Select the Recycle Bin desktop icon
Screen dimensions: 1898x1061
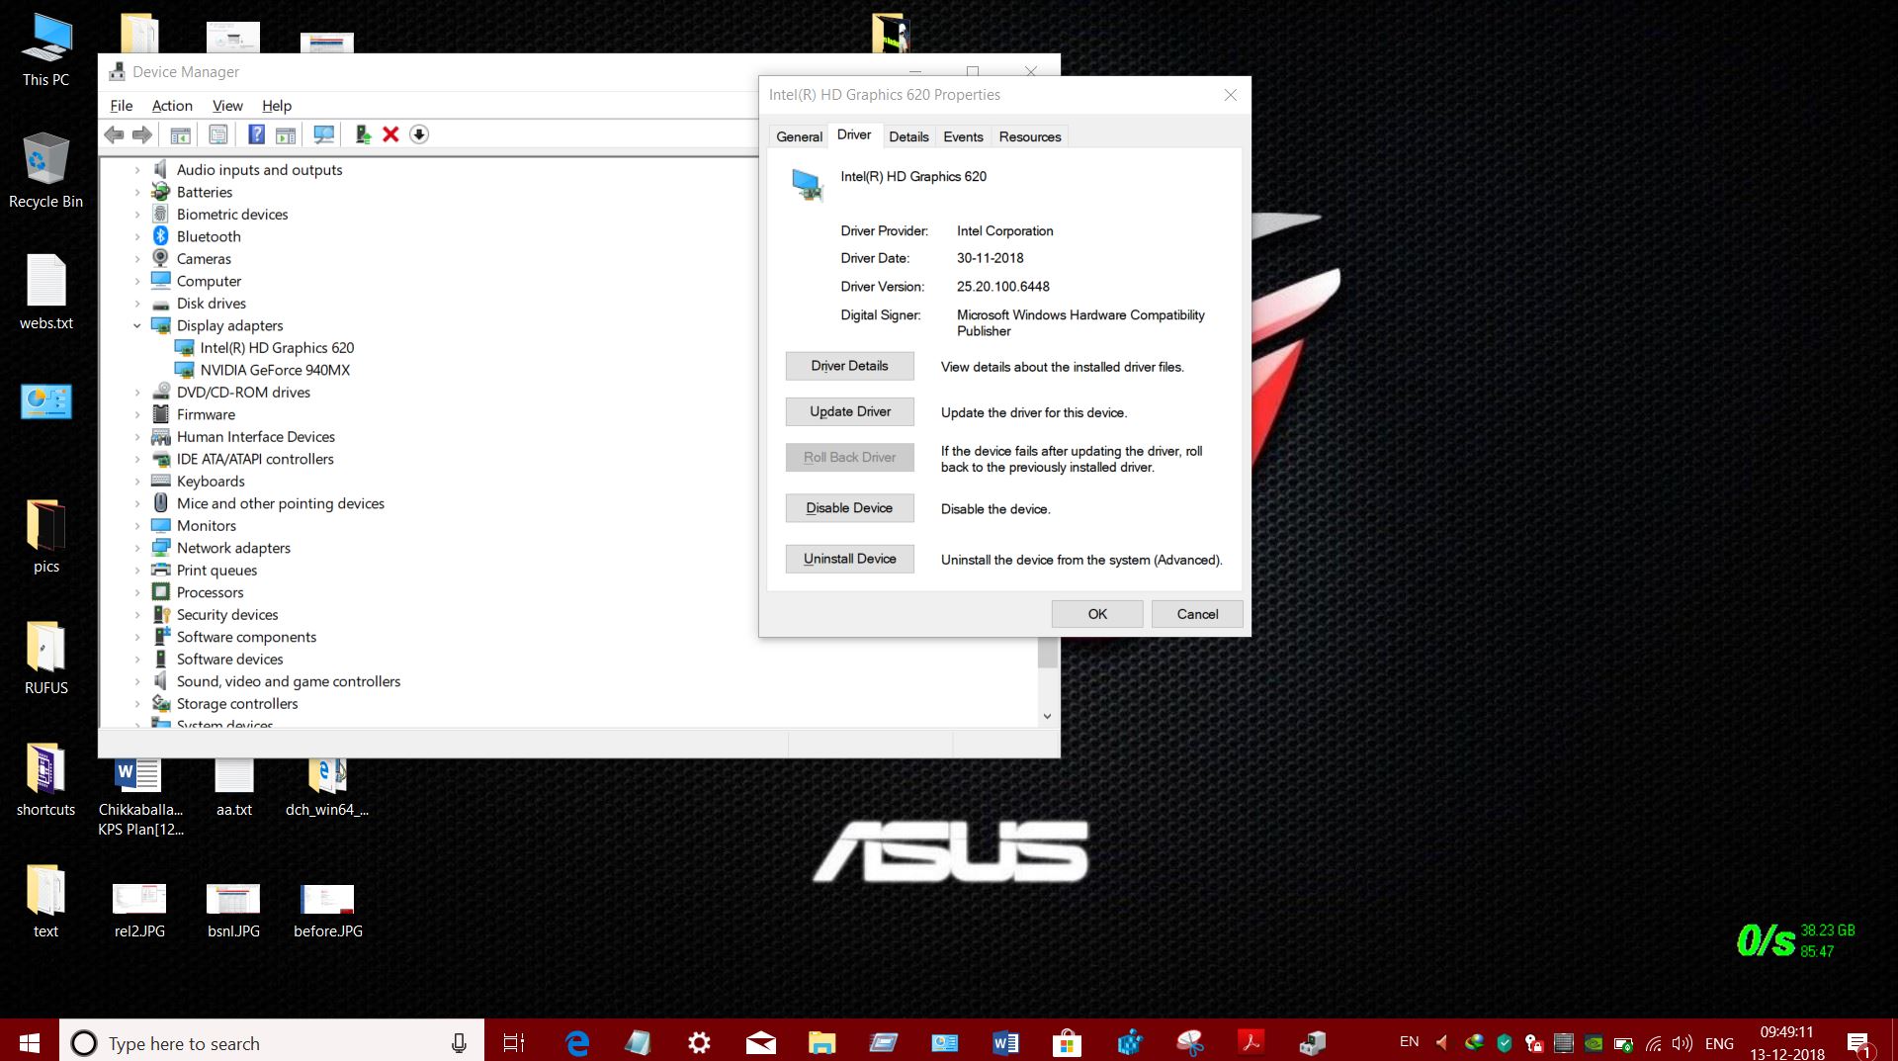45,171
